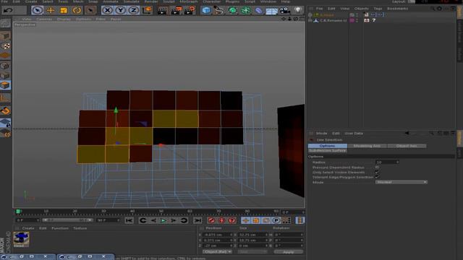Click the search icon in Object Manager
The width and height of the screenshot is (463, 260).
tap(433, 9)
